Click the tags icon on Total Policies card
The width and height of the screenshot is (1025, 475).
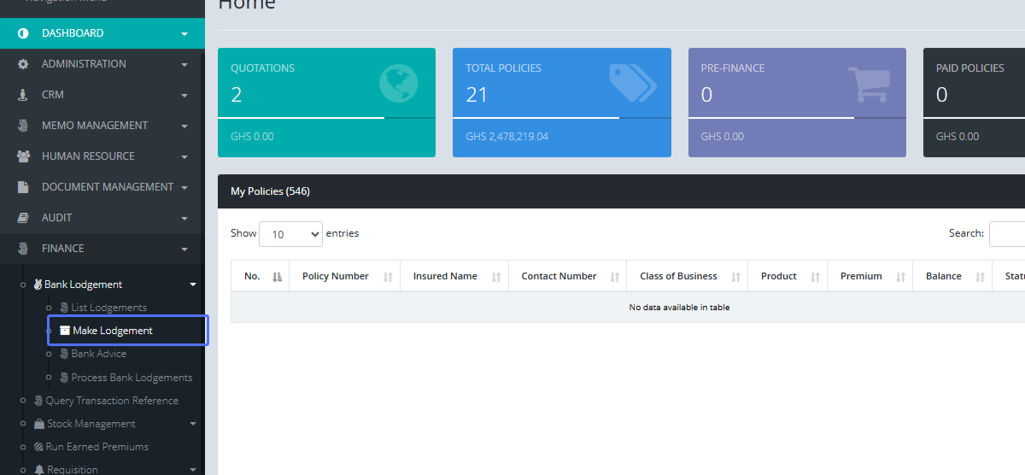(x=632, y=83)
